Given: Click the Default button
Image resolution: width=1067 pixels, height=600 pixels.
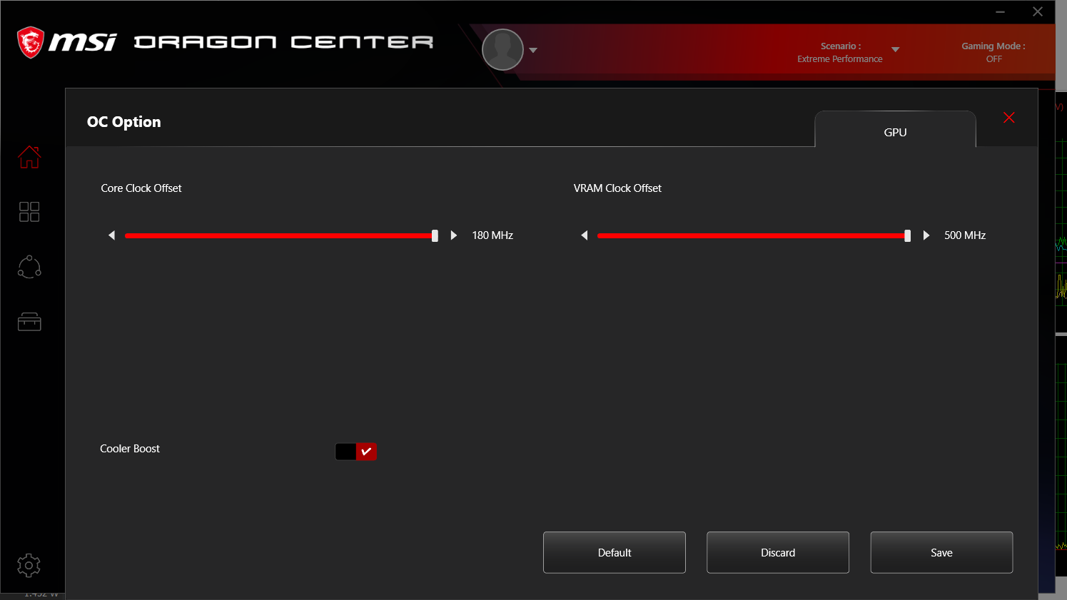Looking at the screenshot, I should 615,552.
